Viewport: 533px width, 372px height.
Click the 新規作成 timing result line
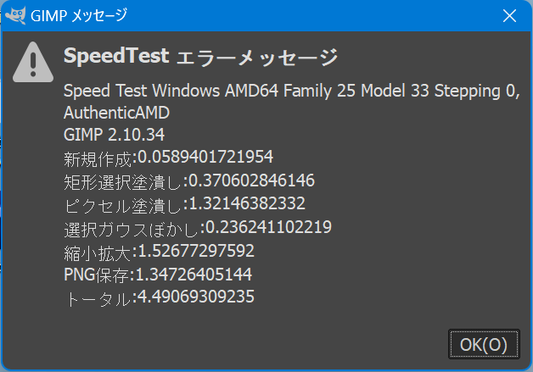point(168,158)
